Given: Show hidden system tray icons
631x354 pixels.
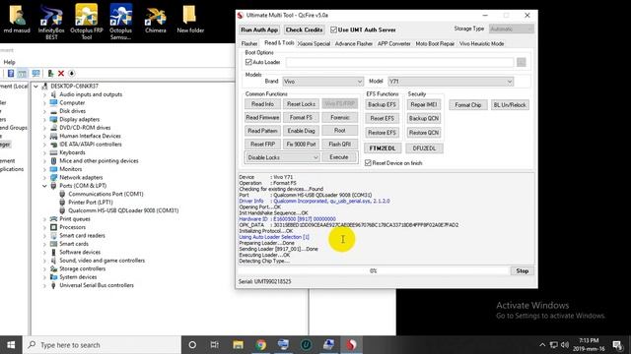Looking at the screenshot, I should point(542,345).
